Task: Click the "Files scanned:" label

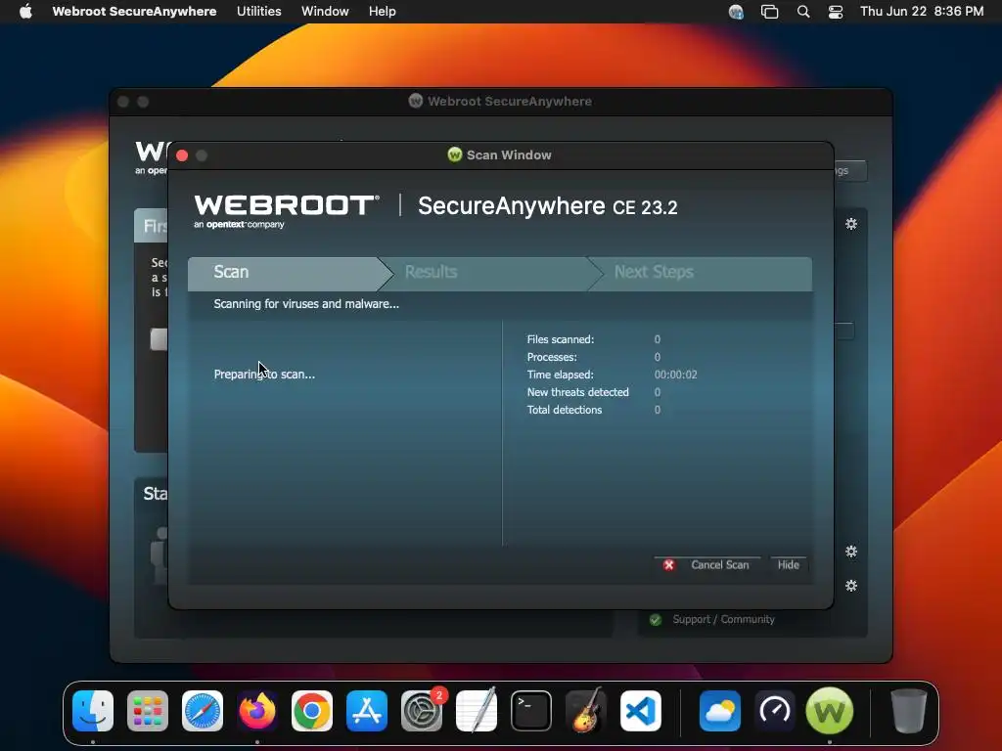Action: click(x=561, y=339)
